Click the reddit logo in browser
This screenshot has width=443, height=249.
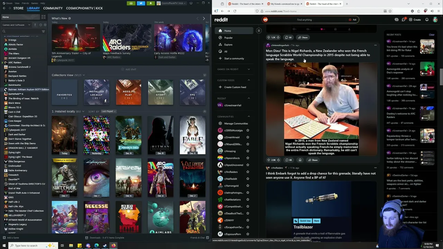[x=221, y=20]
